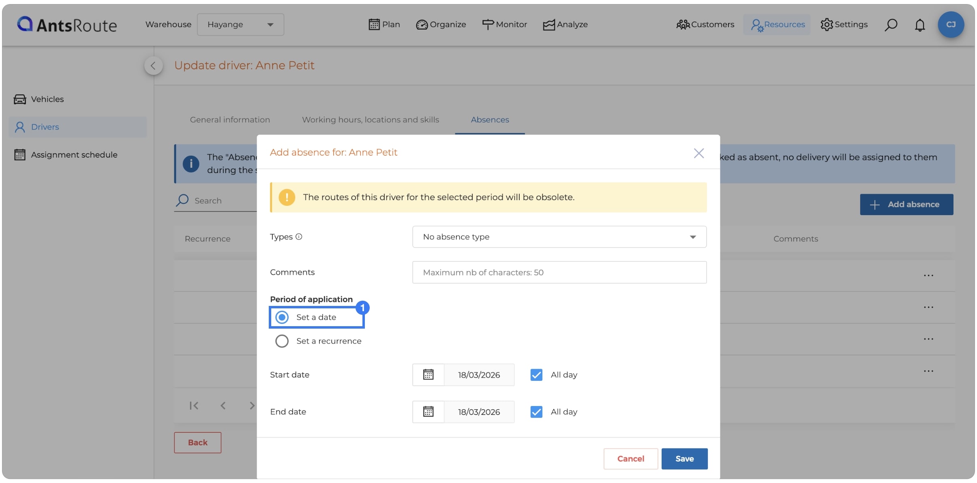977x483 pixels.
Task: Collapse the sidebar with the chevron button
Action: pos(153,65)
